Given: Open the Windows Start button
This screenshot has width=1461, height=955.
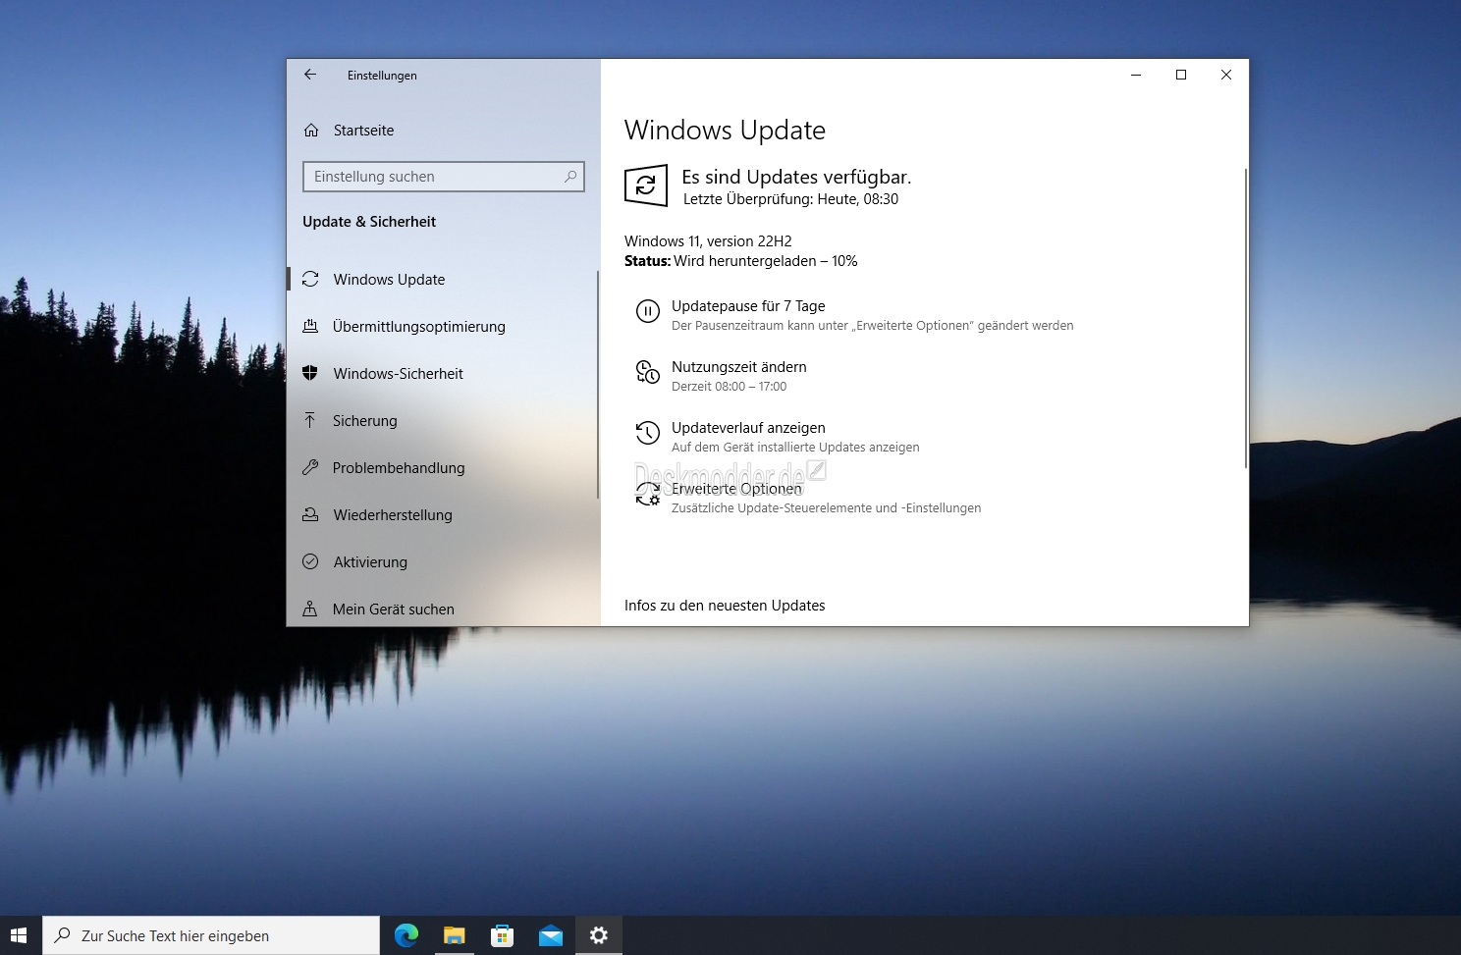Looking at the screenshot, I should click(x=18, y=935).
